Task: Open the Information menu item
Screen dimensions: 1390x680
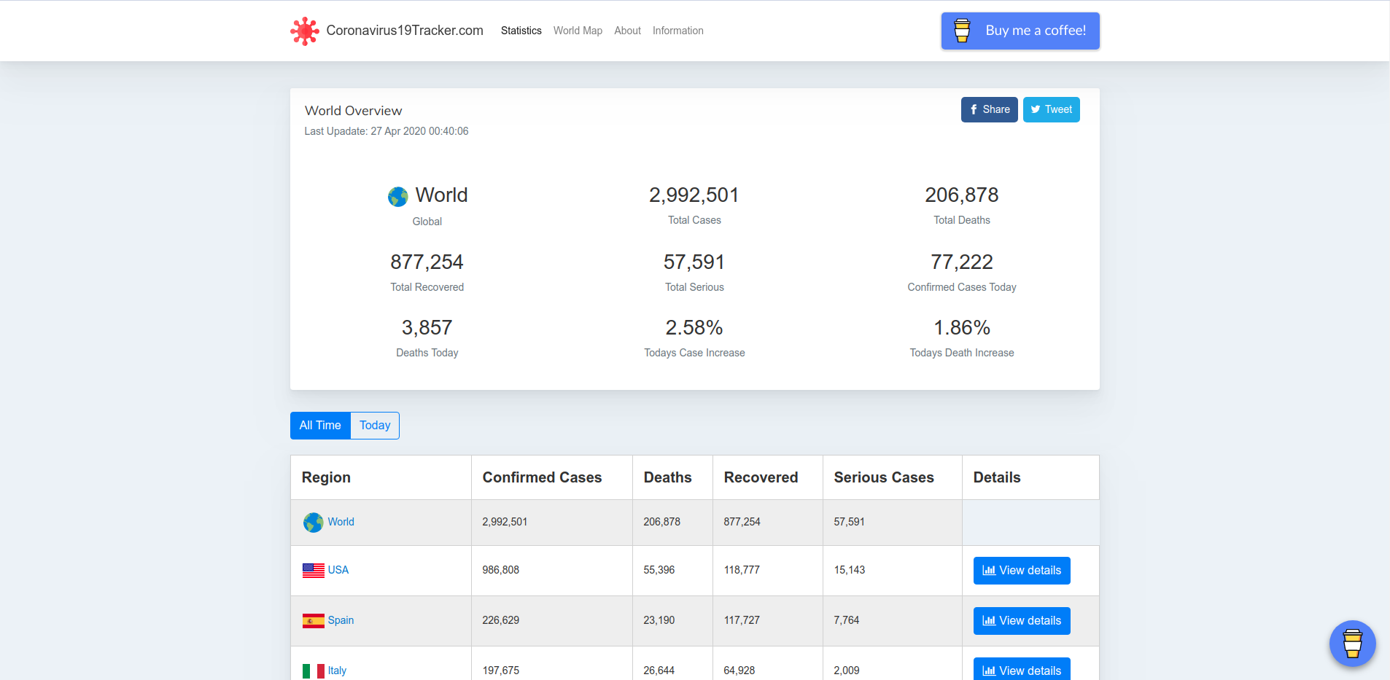Action: 677,31
